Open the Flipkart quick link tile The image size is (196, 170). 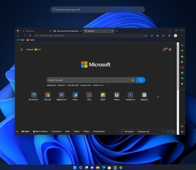coord(103,96)
